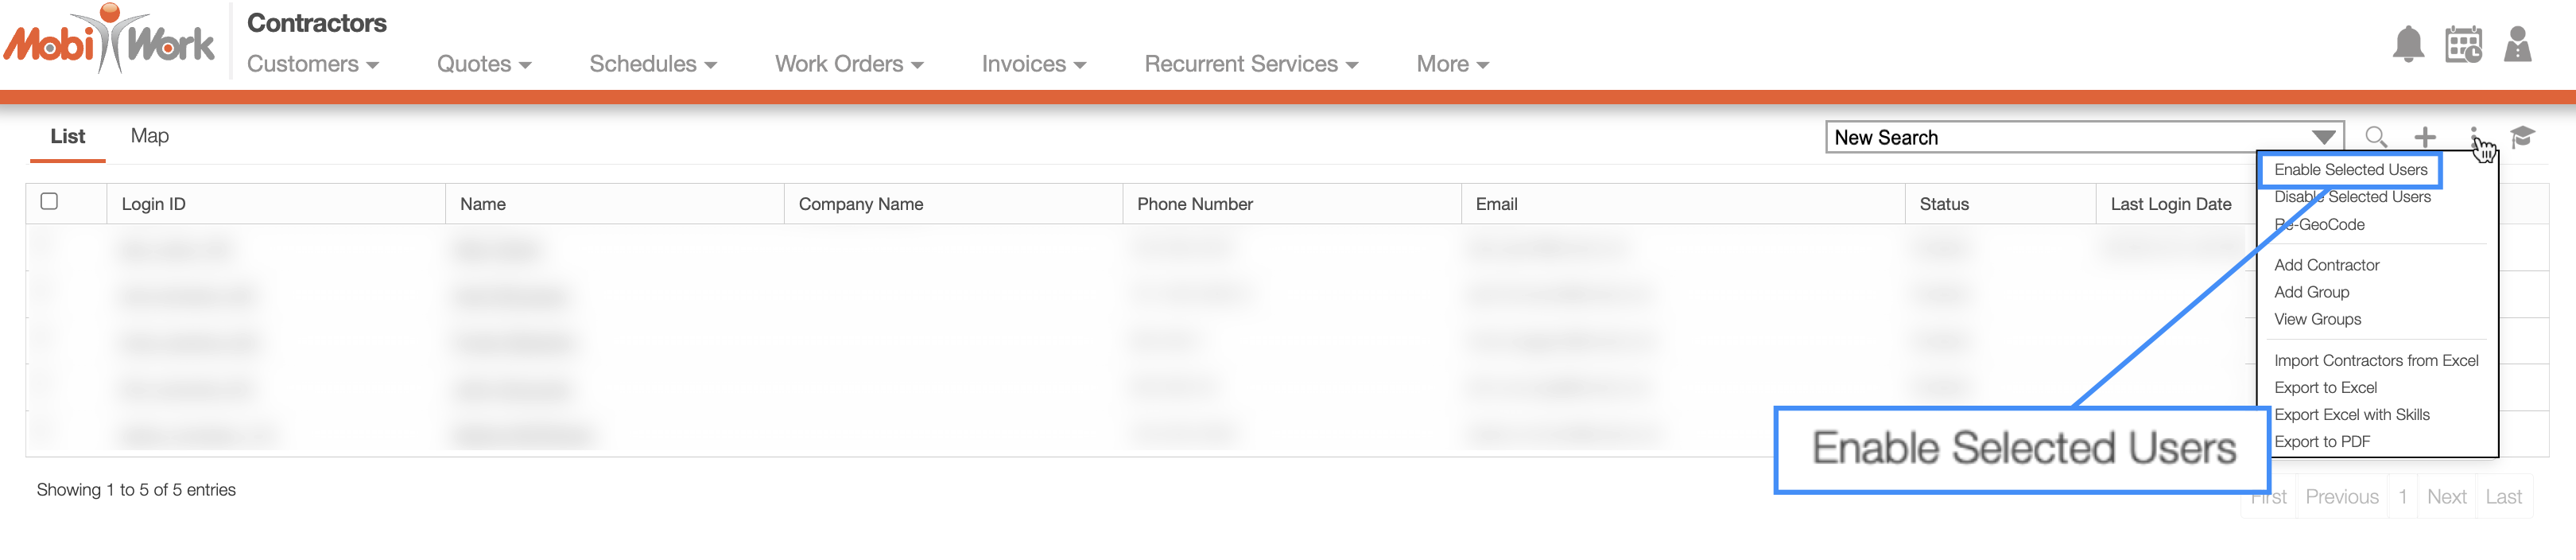
Task: Click Add Contractor in the menu
Action: point(2326,265)
